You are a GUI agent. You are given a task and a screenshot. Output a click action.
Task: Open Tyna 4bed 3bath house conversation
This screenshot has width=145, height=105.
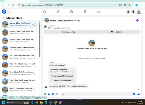click(19, 82)
